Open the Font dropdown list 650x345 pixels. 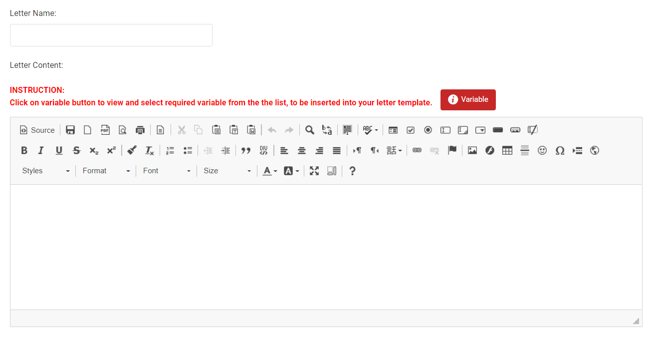(167, 171)
